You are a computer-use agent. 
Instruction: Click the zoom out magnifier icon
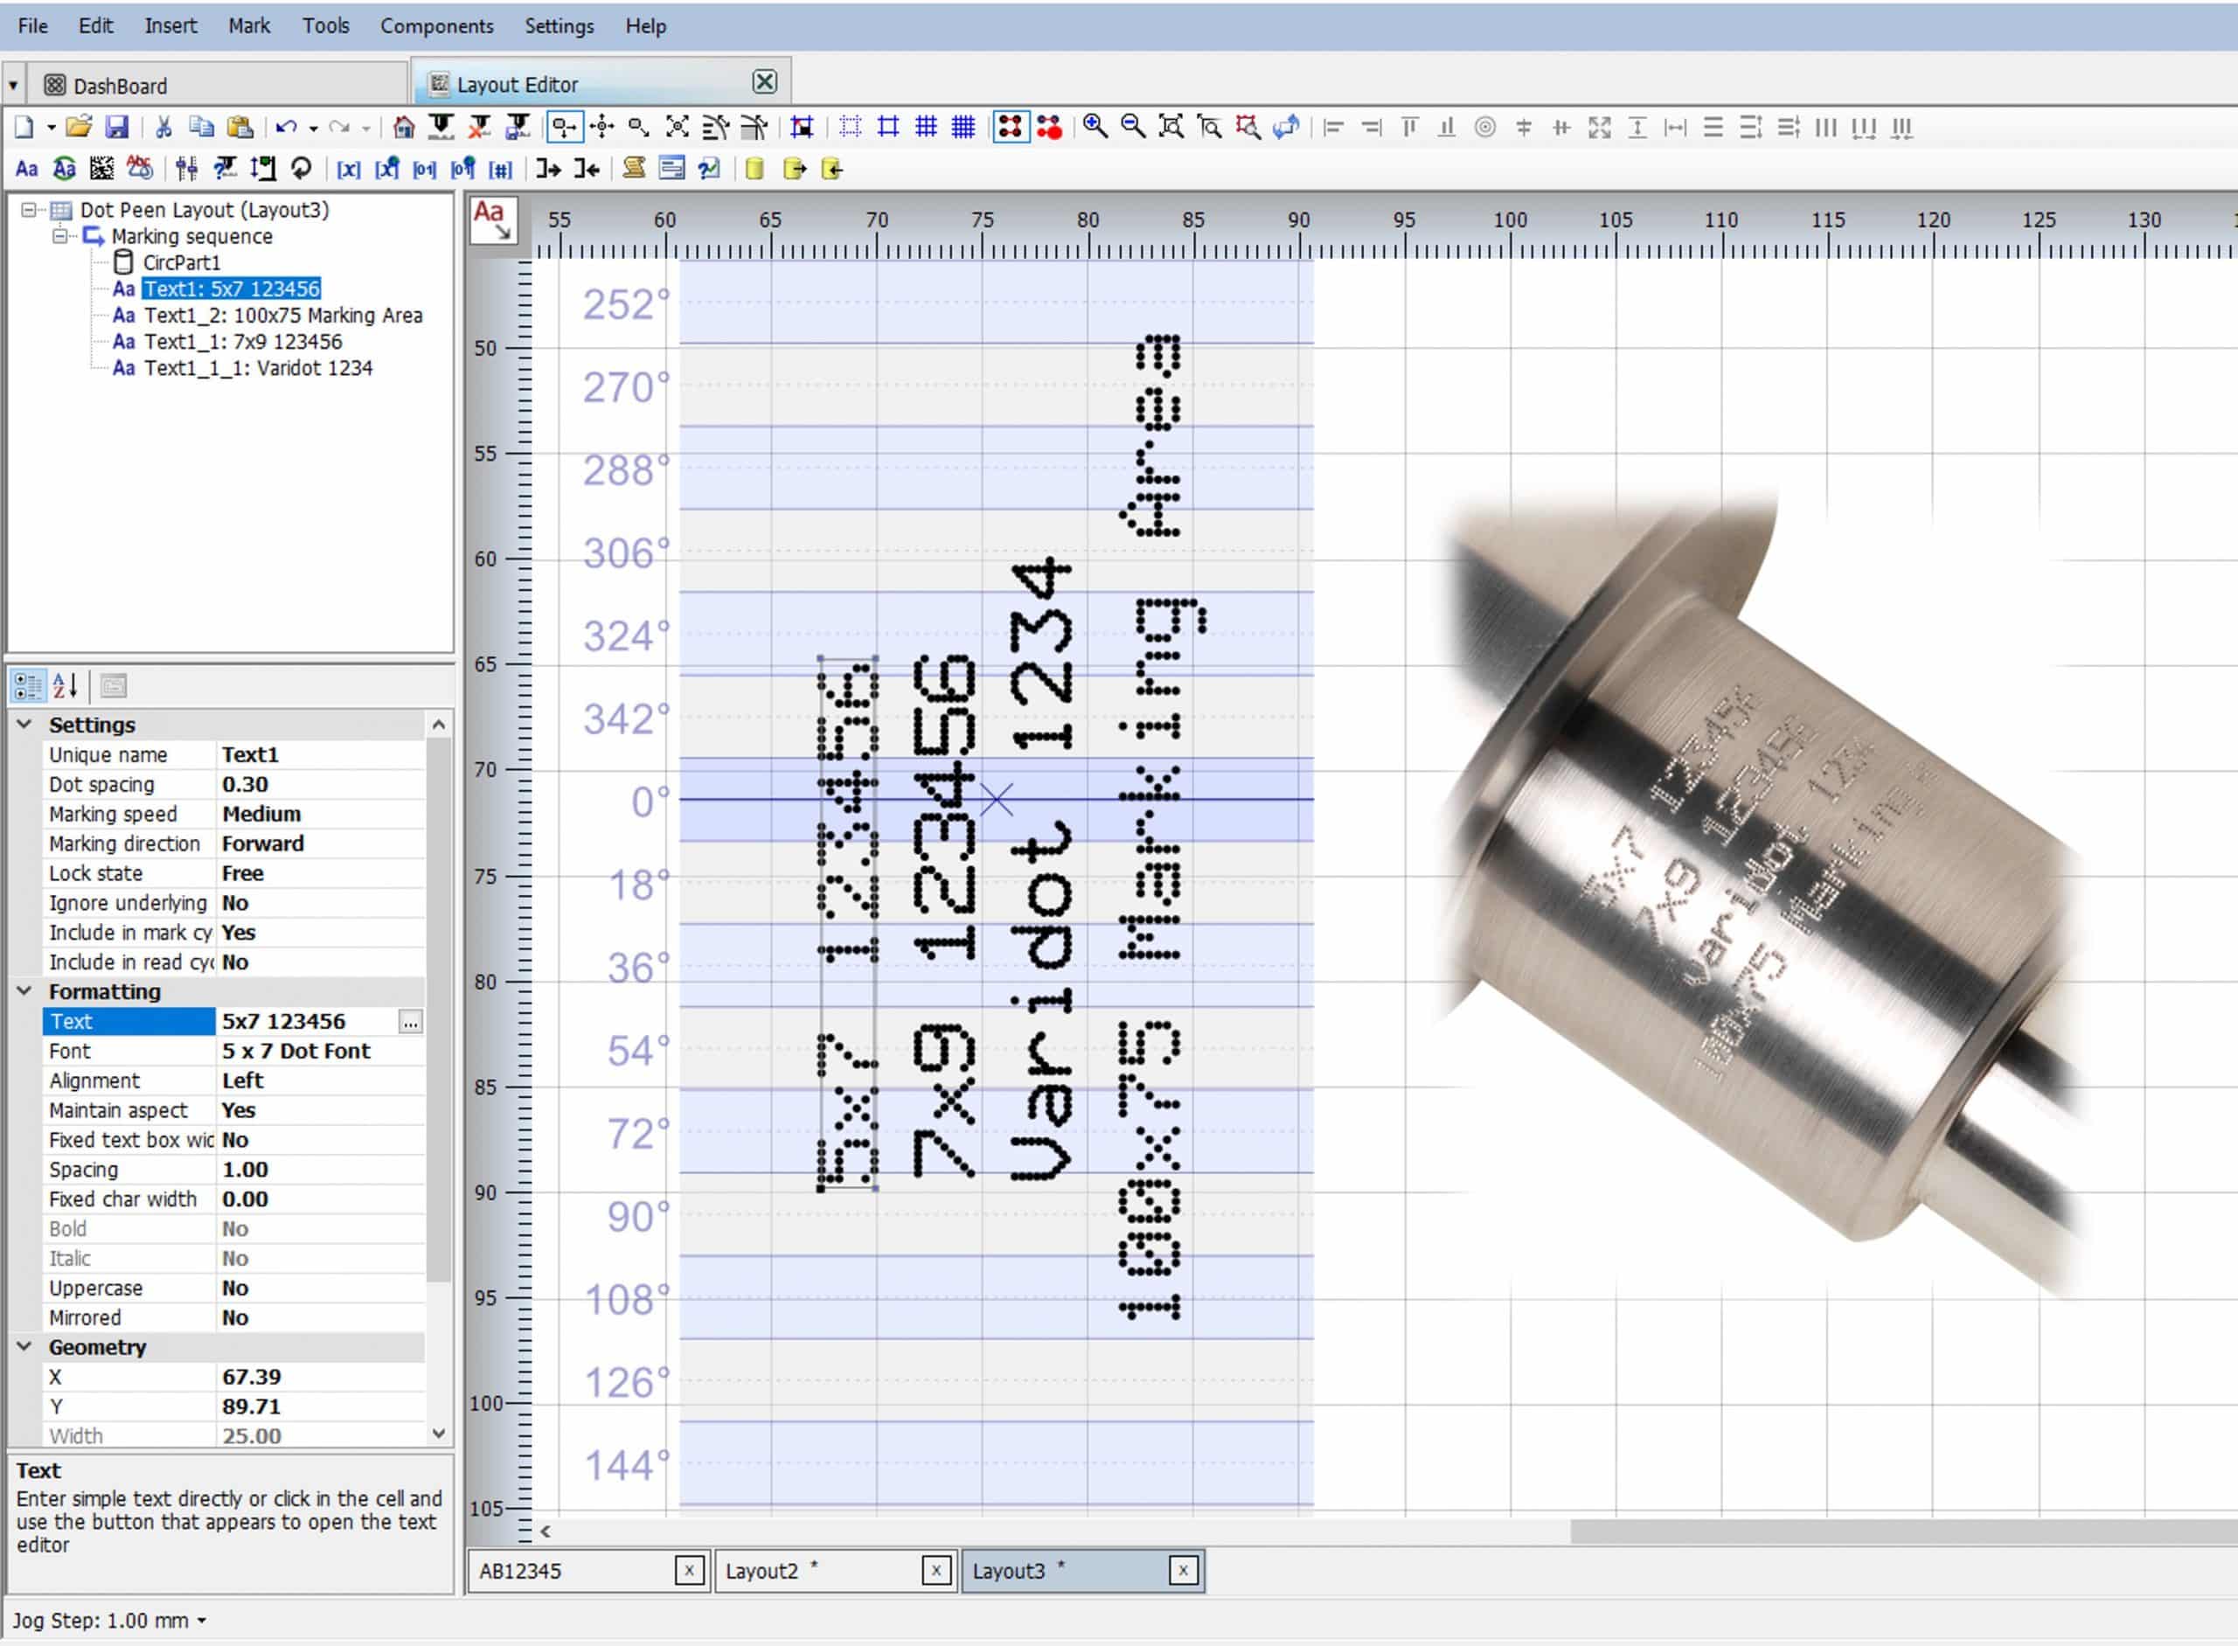[x=1133, y=127]
